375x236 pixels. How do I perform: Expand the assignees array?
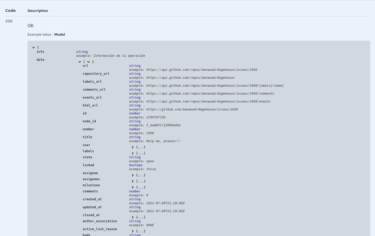click(133, 181)
